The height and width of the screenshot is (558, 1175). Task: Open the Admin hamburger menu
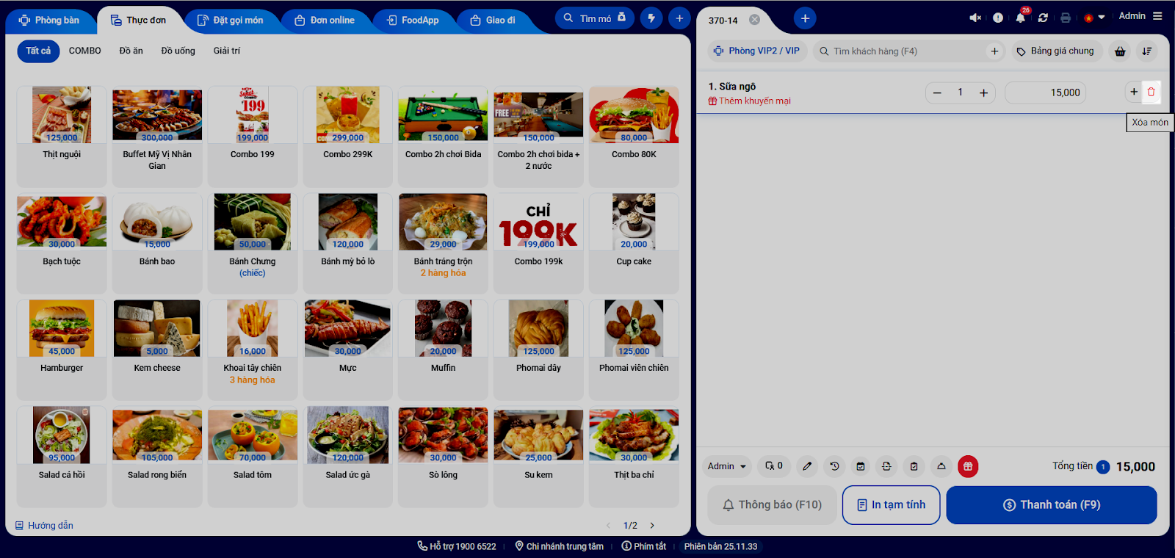click(1157, 16)
